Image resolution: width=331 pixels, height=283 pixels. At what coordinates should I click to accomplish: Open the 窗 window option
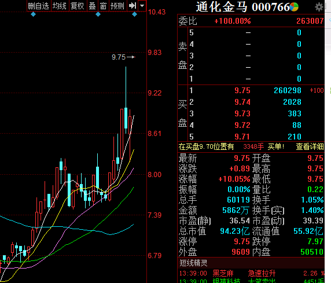pyautogui.click(x=103, y=6)
